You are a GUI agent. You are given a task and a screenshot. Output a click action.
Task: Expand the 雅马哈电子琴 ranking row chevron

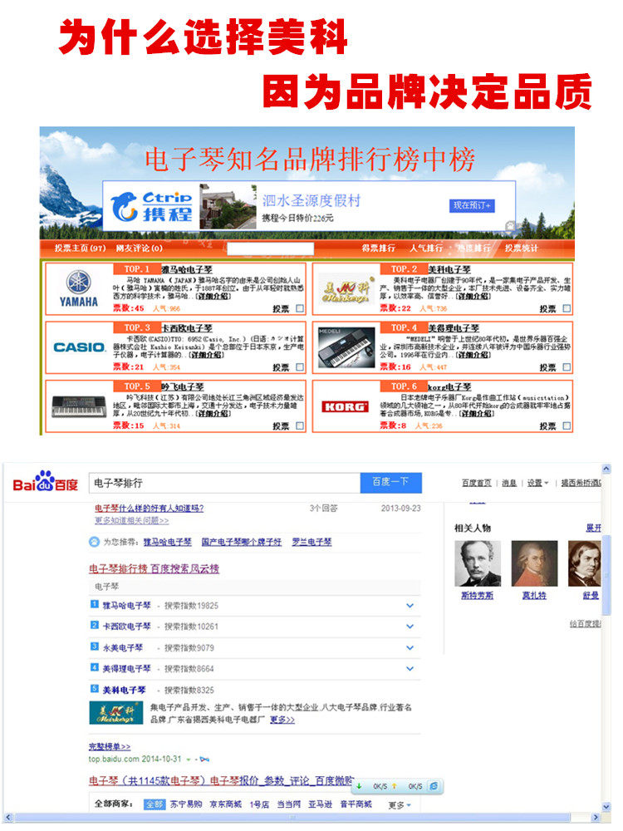click(410, 605)
